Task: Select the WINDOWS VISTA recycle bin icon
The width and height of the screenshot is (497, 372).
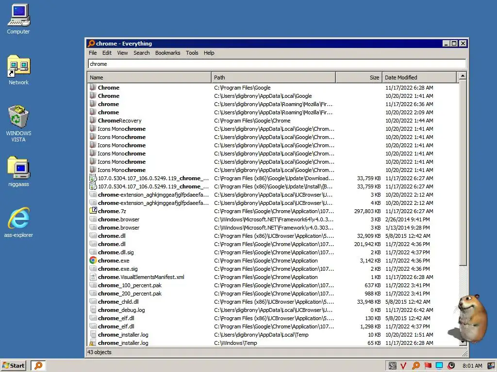Action: pyautogui.click(x=18, y=124)
